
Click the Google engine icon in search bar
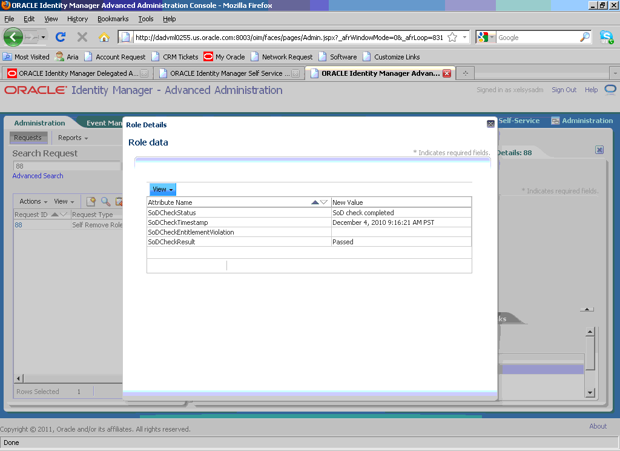click(483, 37)
